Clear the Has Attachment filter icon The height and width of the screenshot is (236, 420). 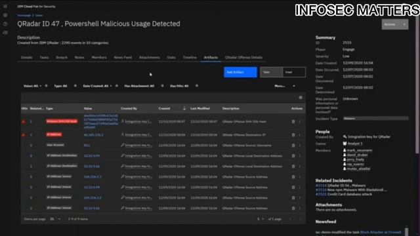[x=162, y=86]
